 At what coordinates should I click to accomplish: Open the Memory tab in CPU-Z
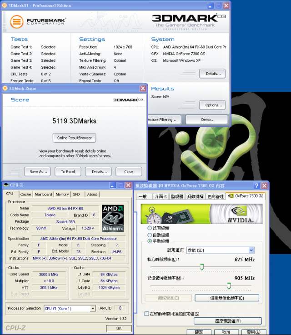[62, 194]
